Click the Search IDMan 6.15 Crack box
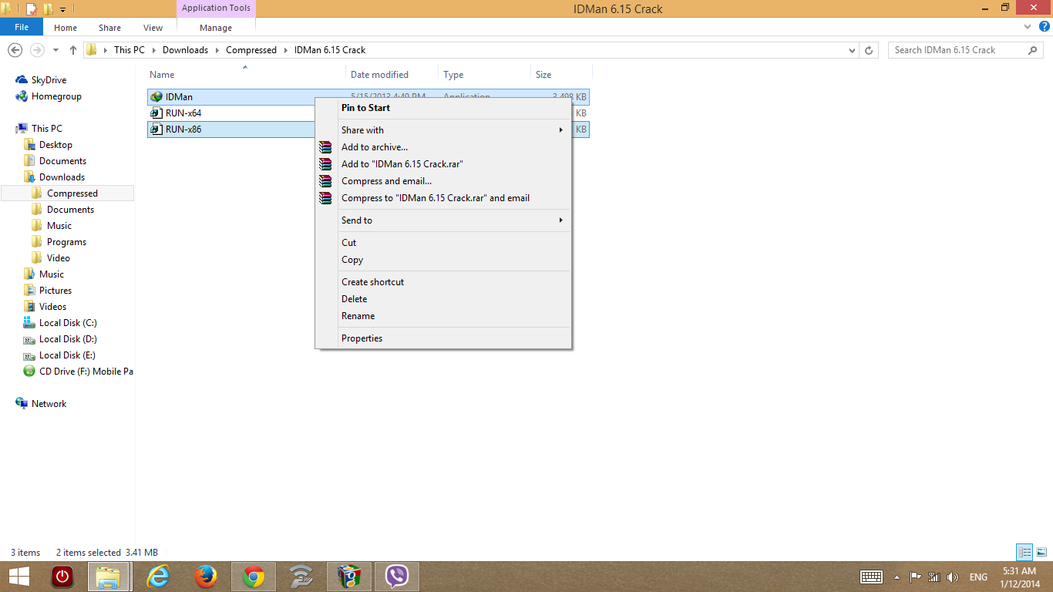This screenshot has width=1053, height=592. tap(967, 50)
